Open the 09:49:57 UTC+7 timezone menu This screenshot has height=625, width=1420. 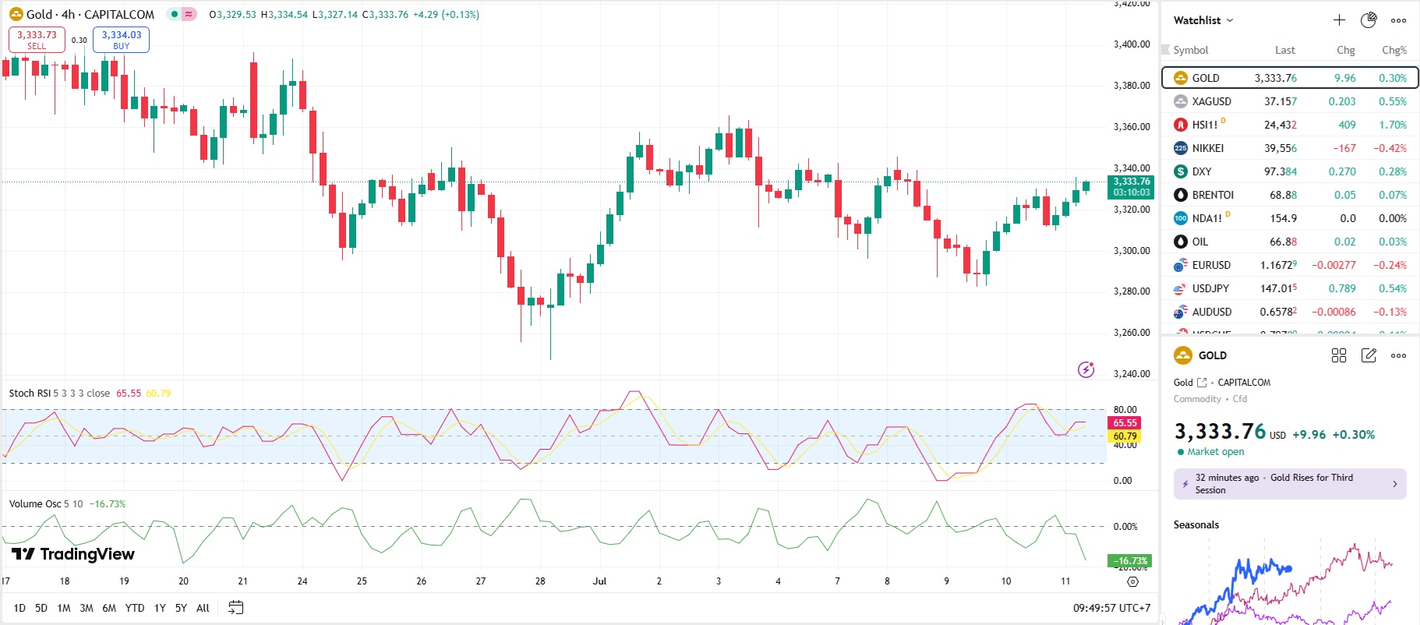pos(1111,608)
